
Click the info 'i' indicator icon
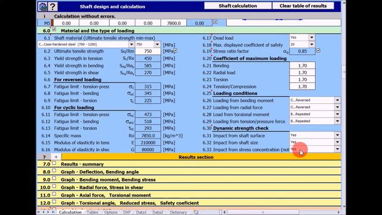tap(44, 16)
